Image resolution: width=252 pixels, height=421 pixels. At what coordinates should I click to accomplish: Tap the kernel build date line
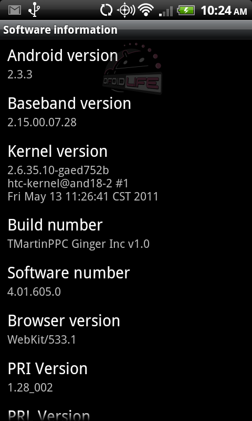coord(83,197)
